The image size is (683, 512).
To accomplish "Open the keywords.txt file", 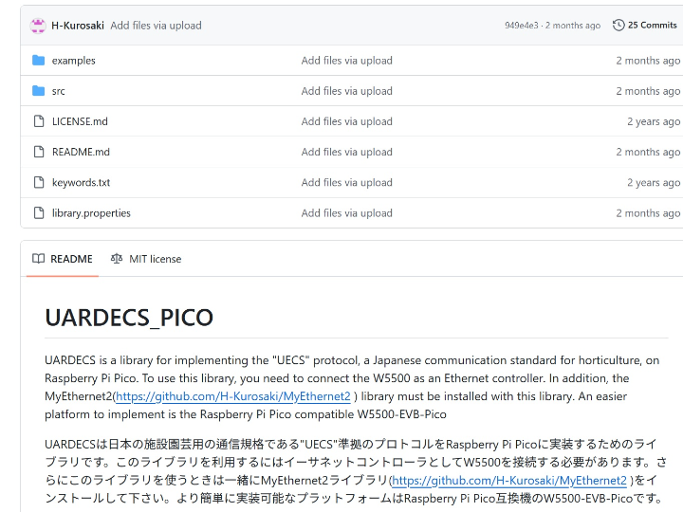I will pyautogui.click(x=81, y=182).
